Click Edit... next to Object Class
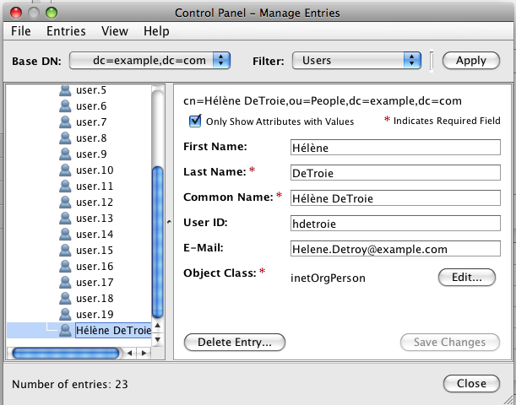 [x=466, y=277]
